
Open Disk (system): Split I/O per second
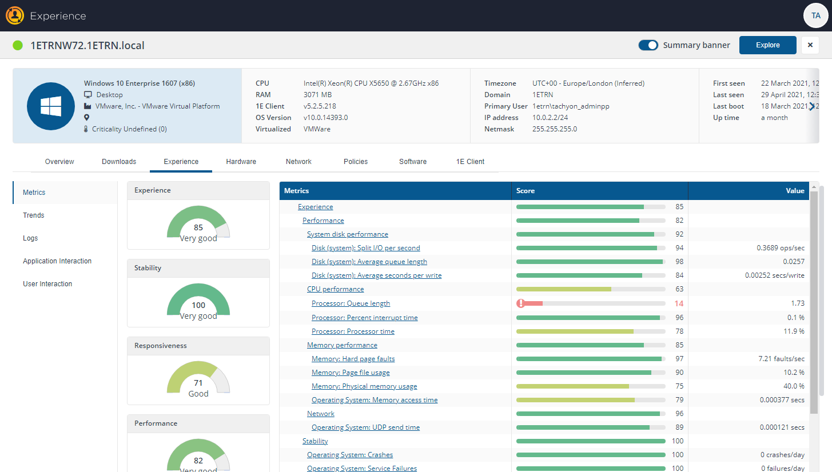(366, 248)
